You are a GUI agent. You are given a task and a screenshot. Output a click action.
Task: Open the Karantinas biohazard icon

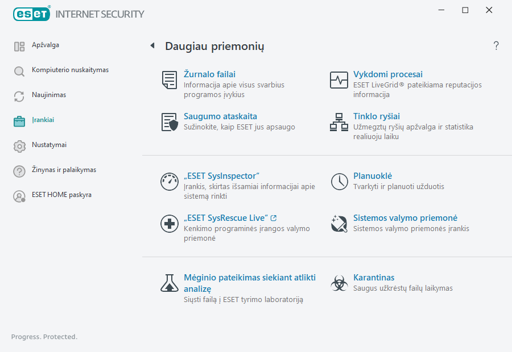pyautogui.click(x=338, y=283)
